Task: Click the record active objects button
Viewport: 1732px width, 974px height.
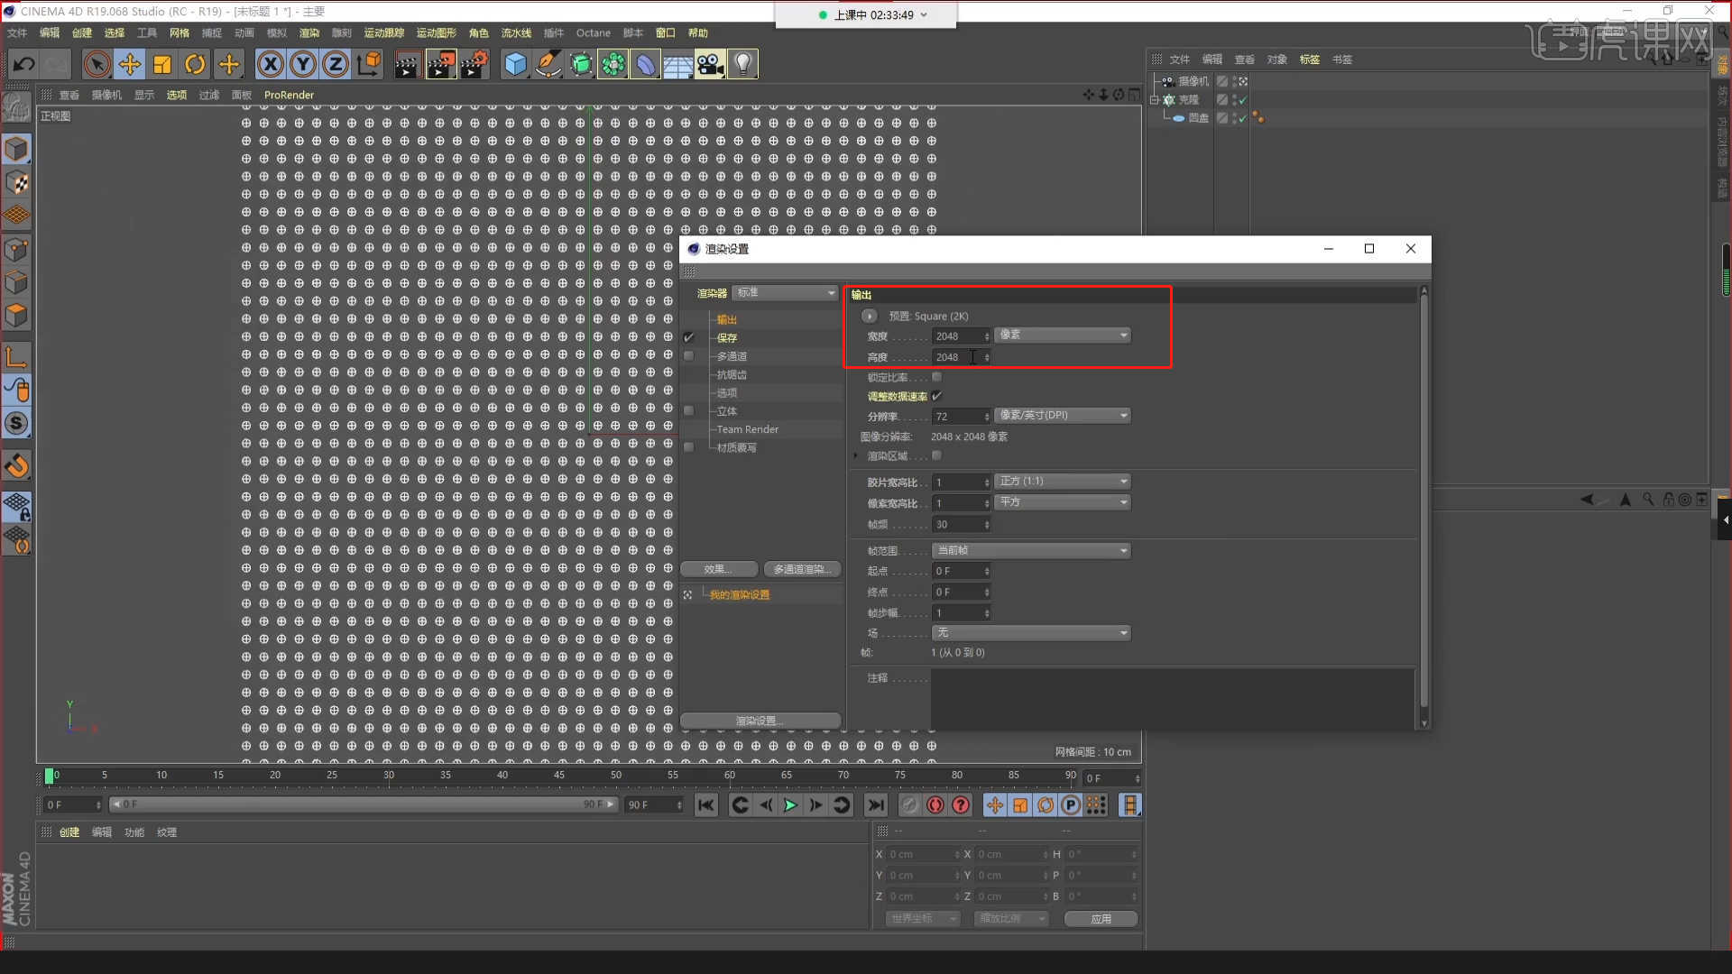Action: pos(910,805)
